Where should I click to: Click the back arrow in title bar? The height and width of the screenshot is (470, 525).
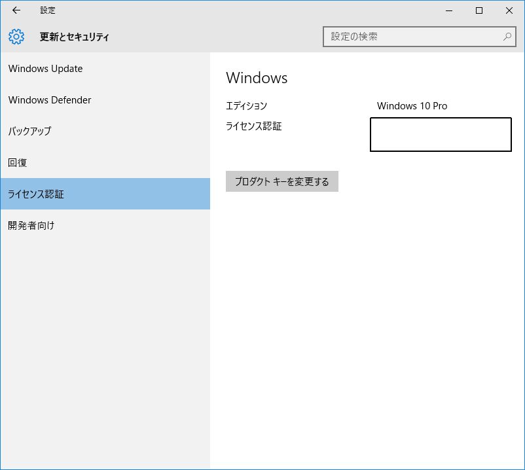(16, 10)
